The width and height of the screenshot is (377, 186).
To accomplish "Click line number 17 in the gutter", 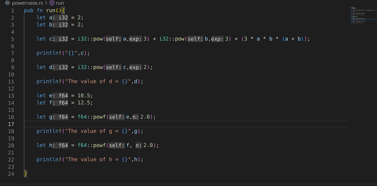I will [11, 124].
